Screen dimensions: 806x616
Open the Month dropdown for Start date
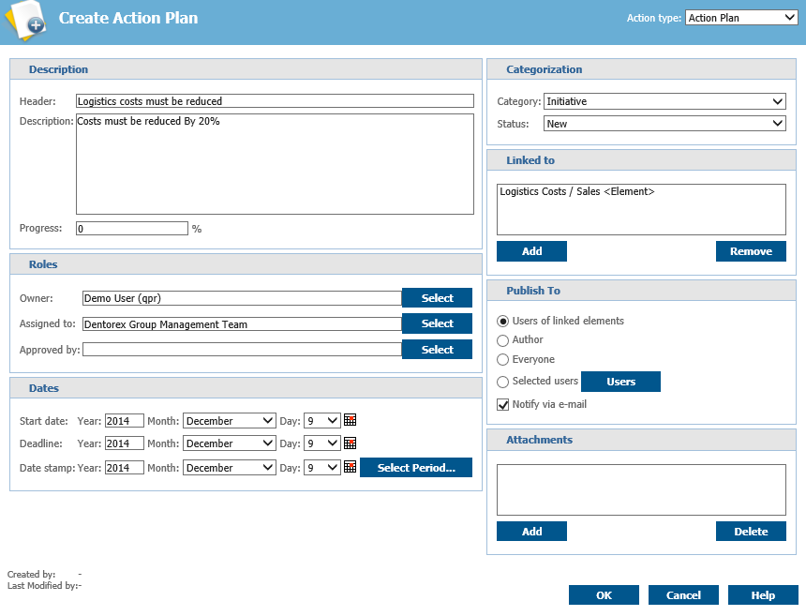pyautogui.click(x=229, y=420)
